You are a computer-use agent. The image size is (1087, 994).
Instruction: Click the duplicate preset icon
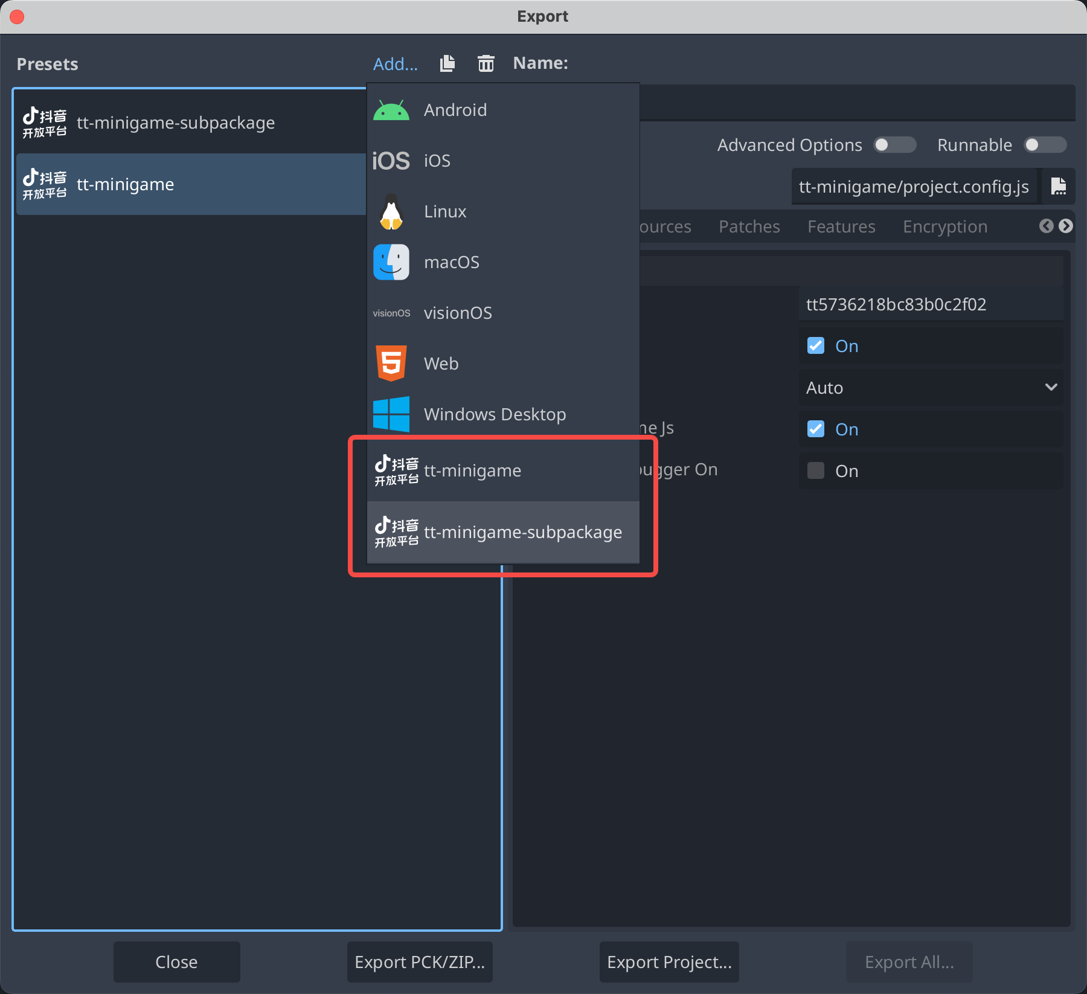[447, 63]
